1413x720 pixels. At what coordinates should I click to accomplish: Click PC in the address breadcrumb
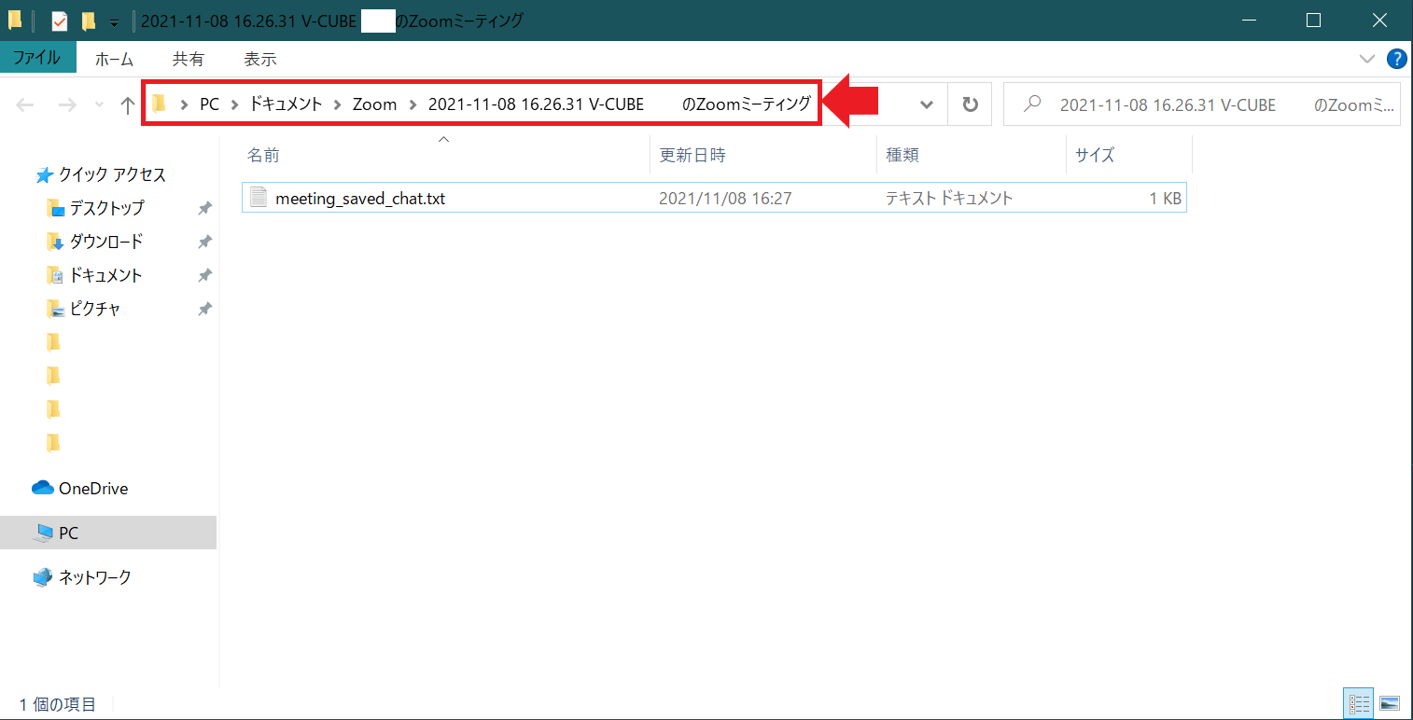point(209,104)
